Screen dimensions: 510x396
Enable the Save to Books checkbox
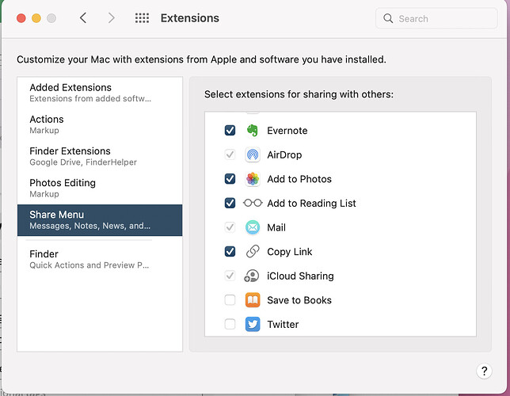[230, 300]
